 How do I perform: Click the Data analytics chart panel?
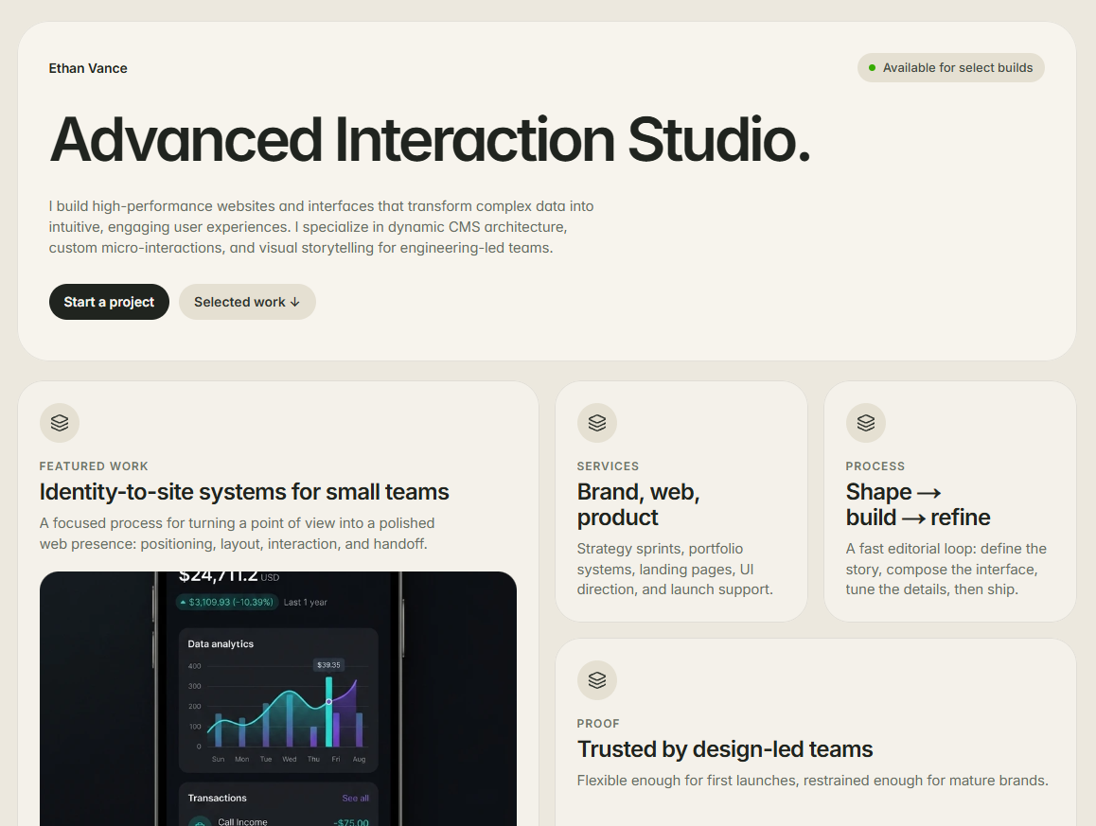click(278, 700)
